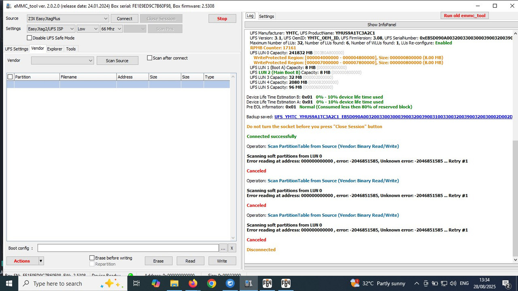Switch to the Vendor tab
The image size is (518, 291).
click(x=38, y=48)
